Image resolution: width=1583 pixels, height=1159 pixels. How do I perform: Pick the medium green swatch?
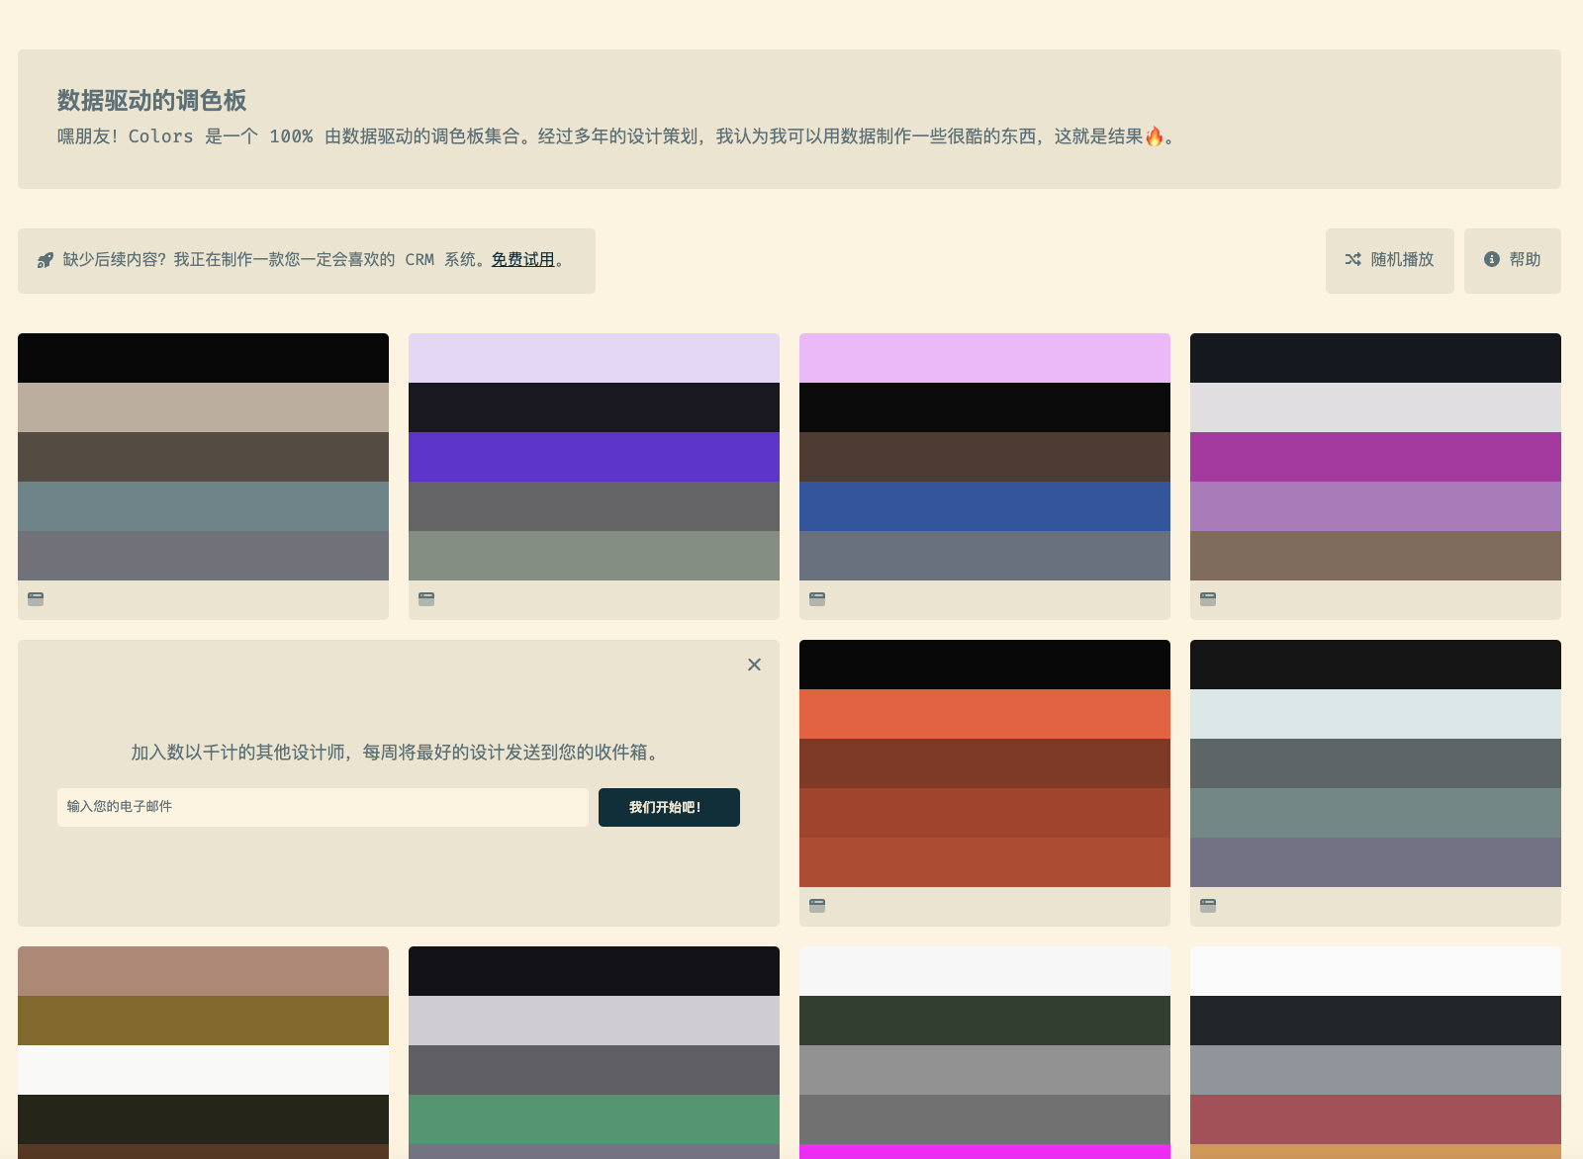[594, 1119]
